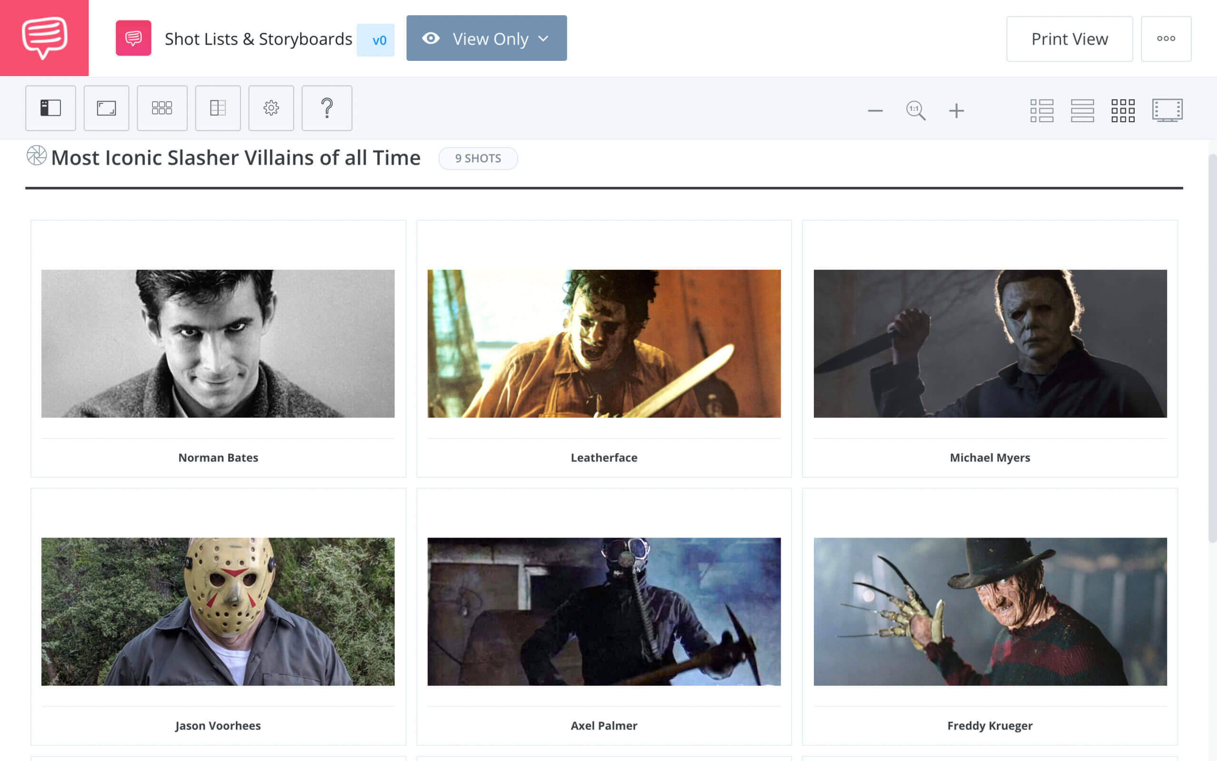The image size is (1217, 761).
Task: Zoom in with the plus icon
Action: (x=956, y=110)
